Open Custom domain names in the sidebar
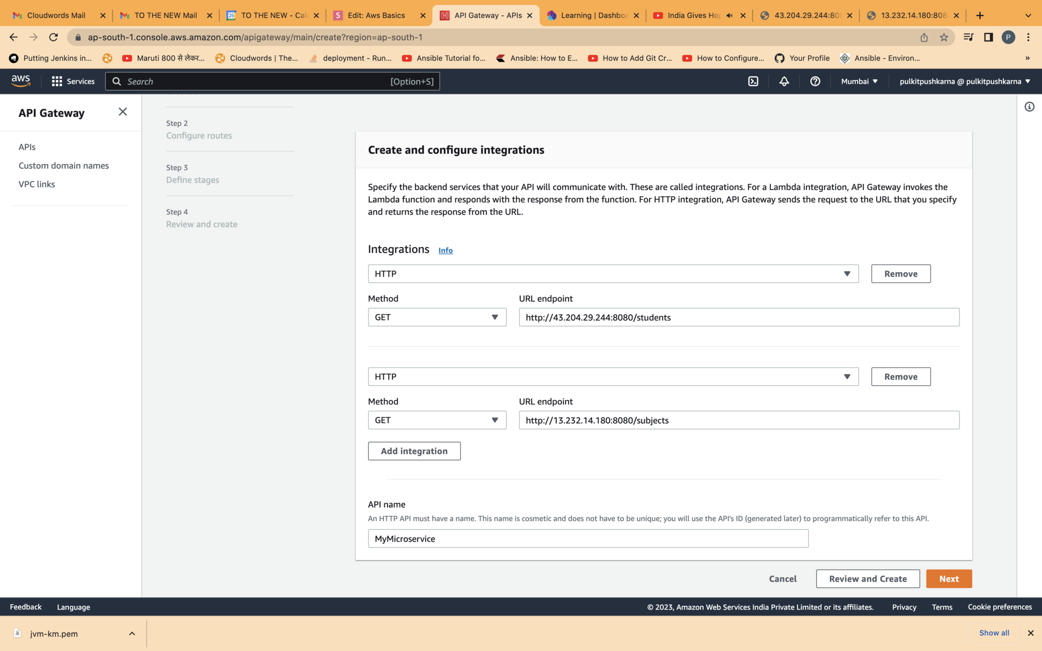 click(x=64, y=165)
